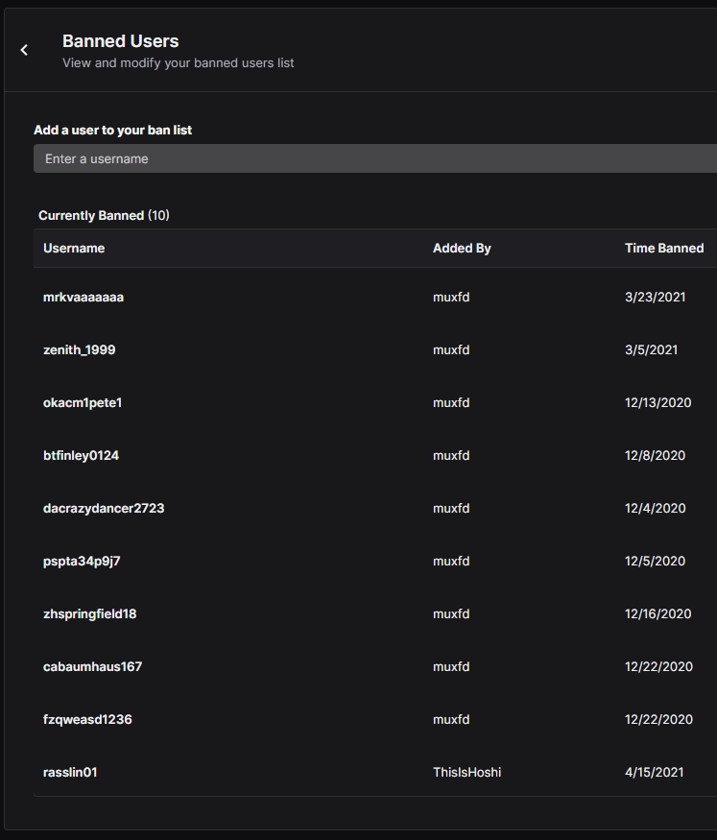Image resolution: width=717 pixels, height=840 pixels.
Task: Click zhspringfield18 username
Action: pyautogui.click(x=89, y=614)
